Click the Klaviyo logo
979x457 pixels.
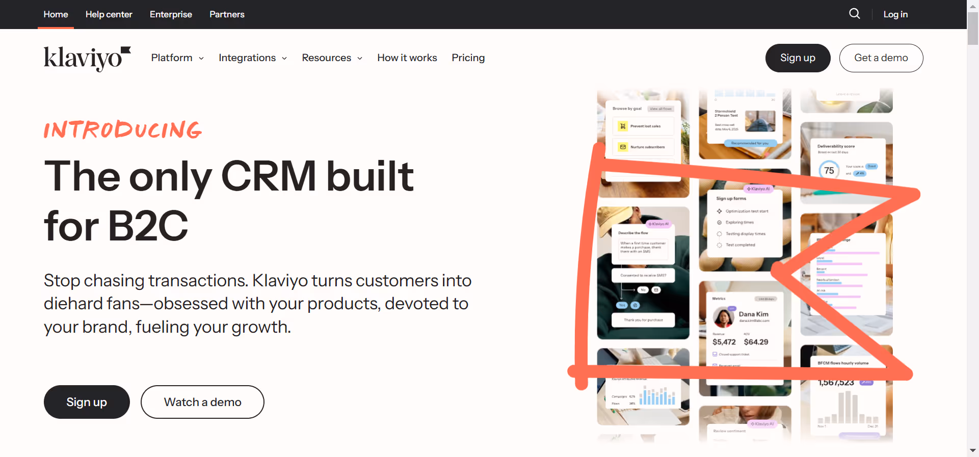(87, 59)
